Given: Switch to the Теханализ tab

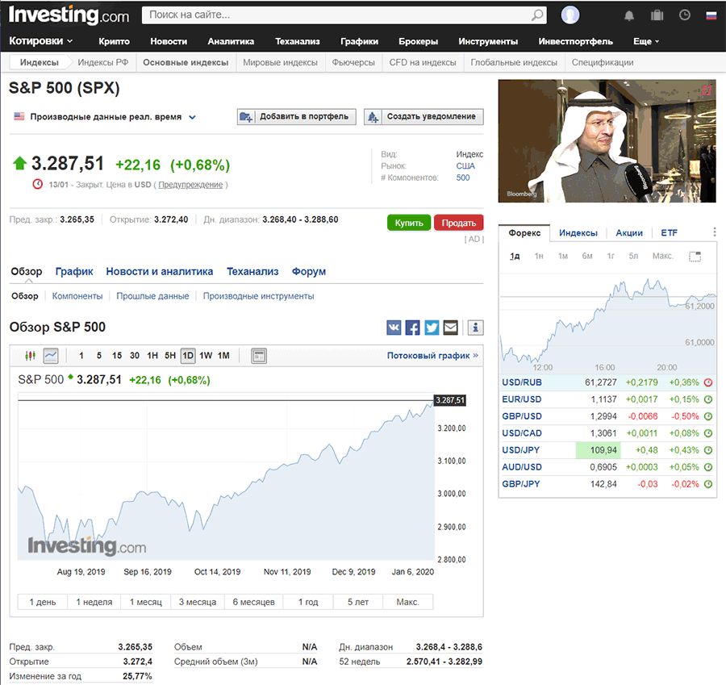Looking at the screenshot, I should click(252, 271).
